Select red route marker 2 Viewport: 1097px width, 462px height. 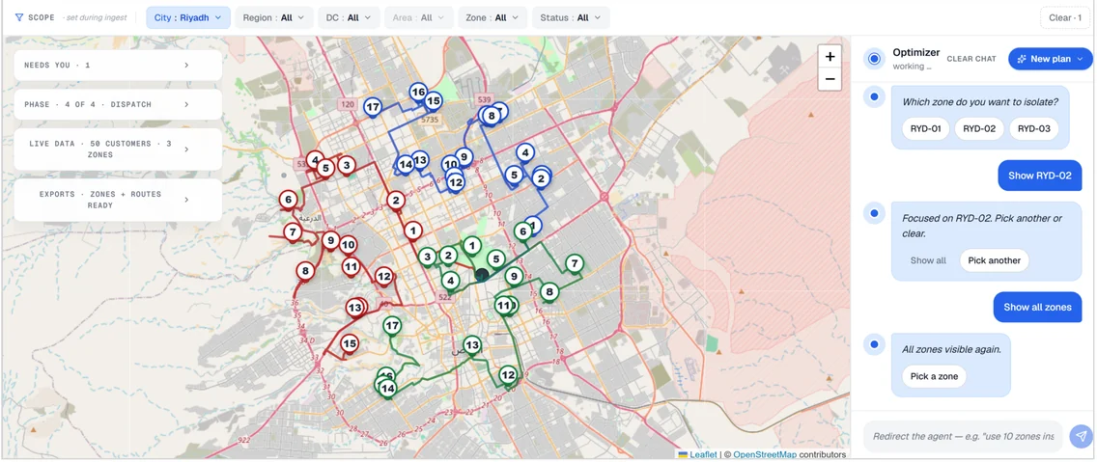click(x=396, y=200)
